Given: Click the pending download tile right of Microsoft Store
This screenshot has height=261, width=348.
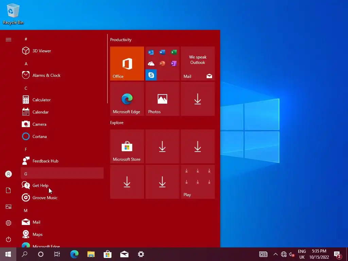Looking at the screenshot, I should pyautogui.click(x=162, y=146).
